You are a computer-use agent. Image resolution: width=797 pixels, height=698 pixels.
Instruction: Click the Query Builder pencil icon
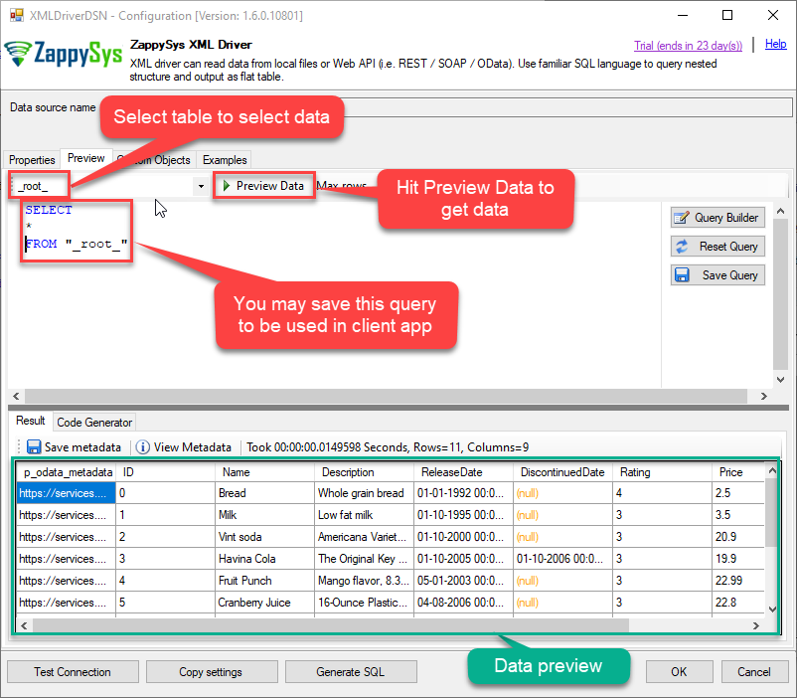(x=682, y=218)
